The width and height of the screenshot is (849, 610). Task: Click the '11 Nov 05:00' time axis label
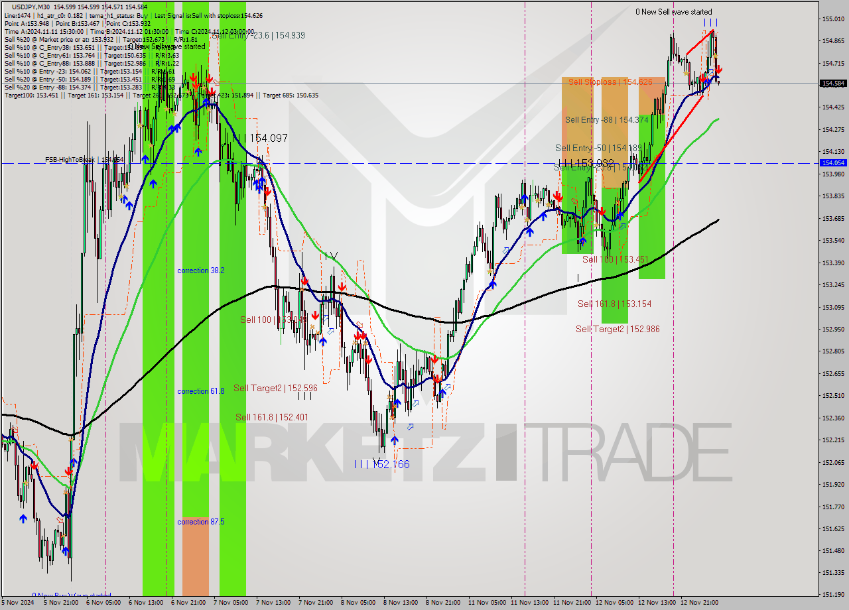coord(487,603)
